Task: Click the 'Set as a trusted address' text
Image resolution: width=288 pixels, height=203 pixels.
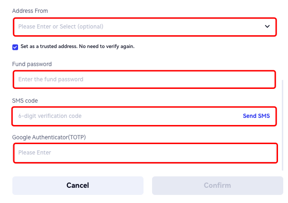Action: 50,47
